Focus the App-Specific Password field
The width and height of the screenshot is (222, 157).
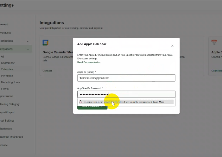(x=126, y=94)
